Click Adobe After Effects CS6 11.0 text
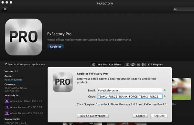The height and width of the screenshot is (125, 194). tap(26, 101)
